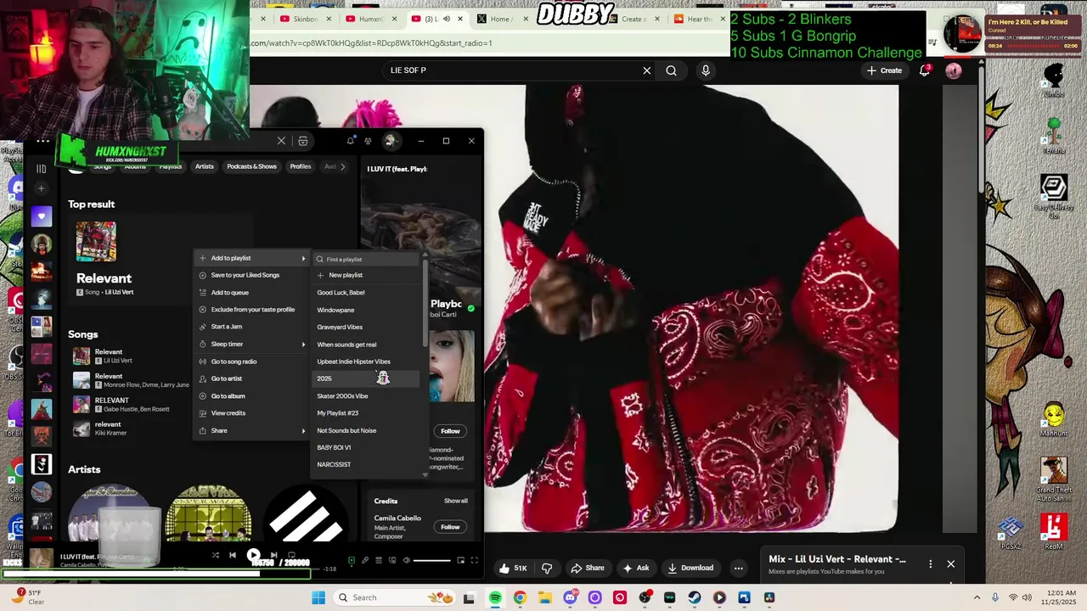Choose Start a Jam

point(251,327)
